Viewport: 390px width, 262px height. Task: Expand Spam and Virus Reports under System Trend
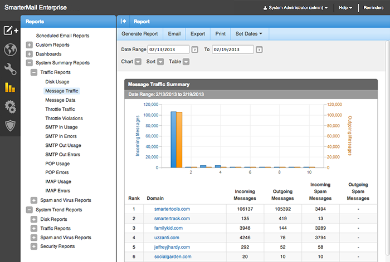click(34, 238)
